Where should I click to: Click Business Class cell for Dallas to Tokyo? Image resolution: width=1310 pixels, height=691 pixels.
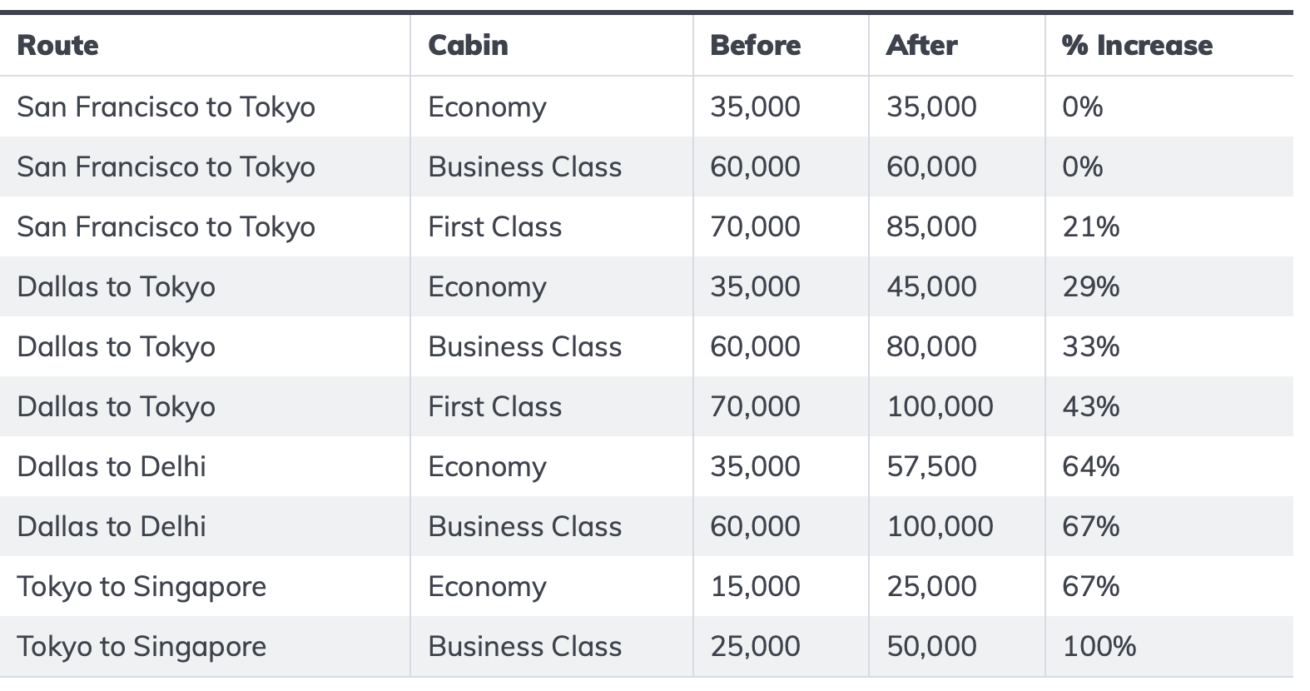(524, 346)
